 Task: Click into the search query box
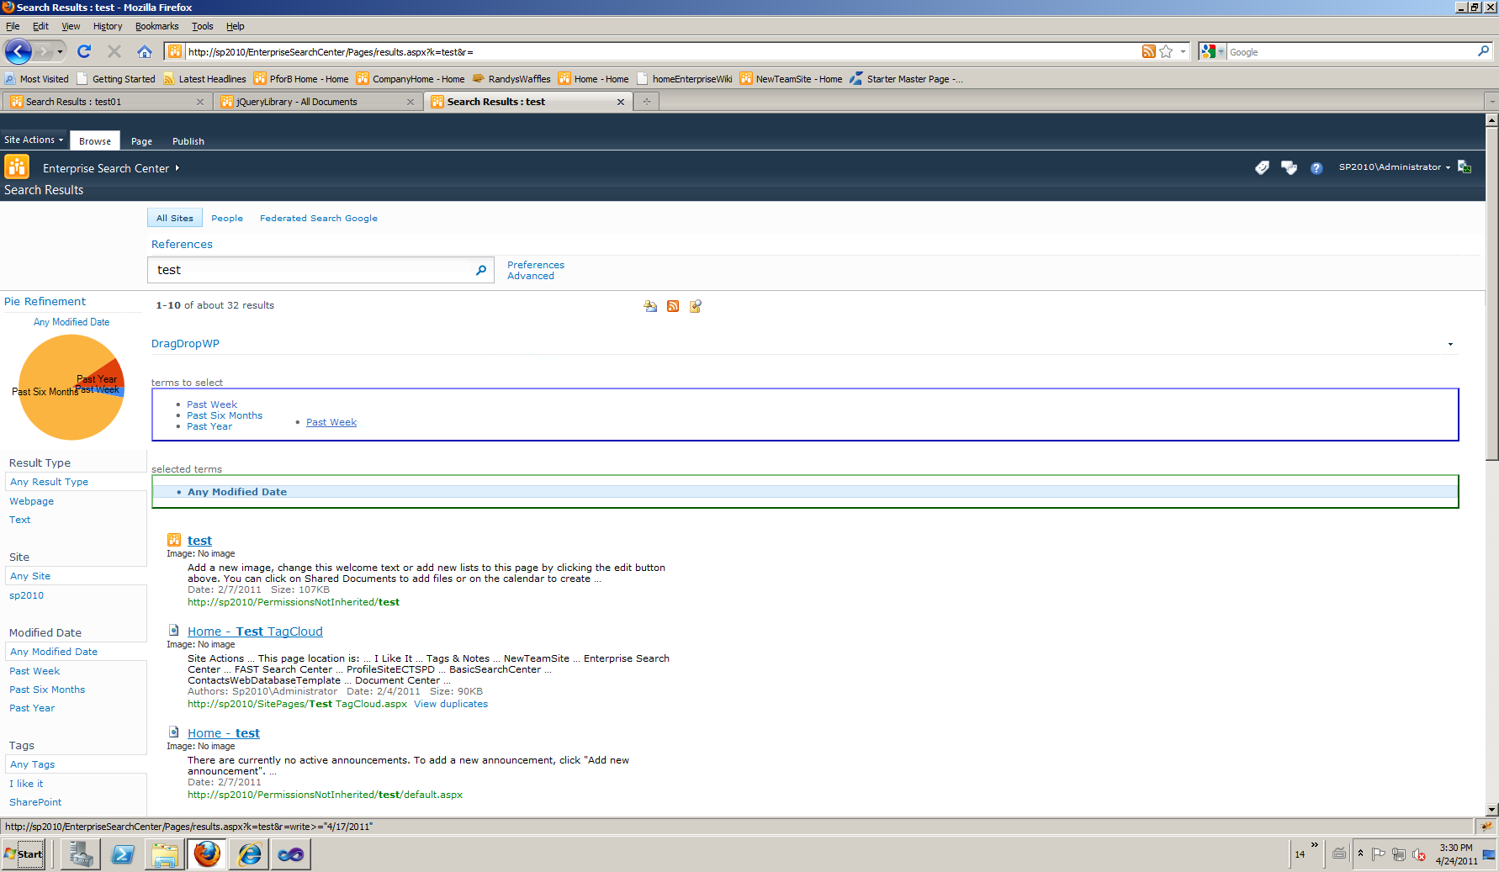[312, 270]
